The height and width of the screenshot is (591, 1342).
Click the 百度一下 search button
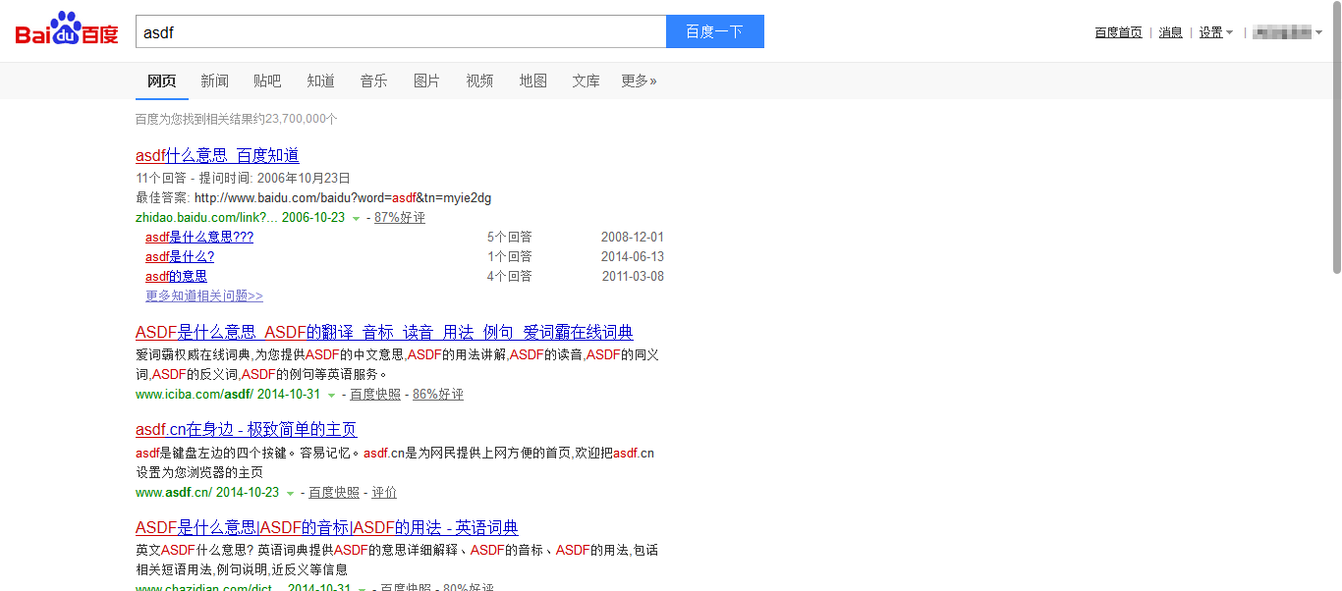714,31
